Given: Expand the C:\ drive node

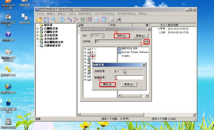Looking at the screenshot, I should tap(85, 49).
